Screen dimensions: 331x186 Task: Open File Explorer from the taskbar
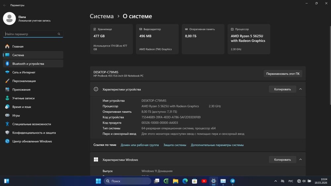[176, 181]
